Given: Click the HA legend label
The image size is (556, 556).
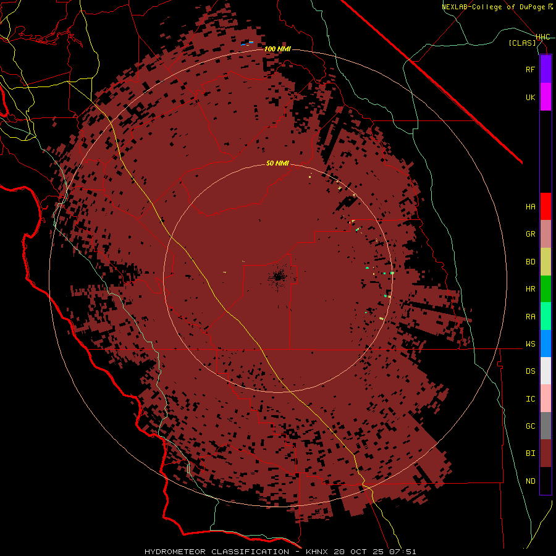Looking at the screenshot, I should click(530, 206).
